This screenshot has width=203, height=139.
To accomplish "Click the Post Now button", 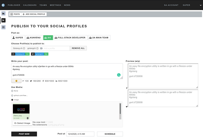I will point(24,134).
